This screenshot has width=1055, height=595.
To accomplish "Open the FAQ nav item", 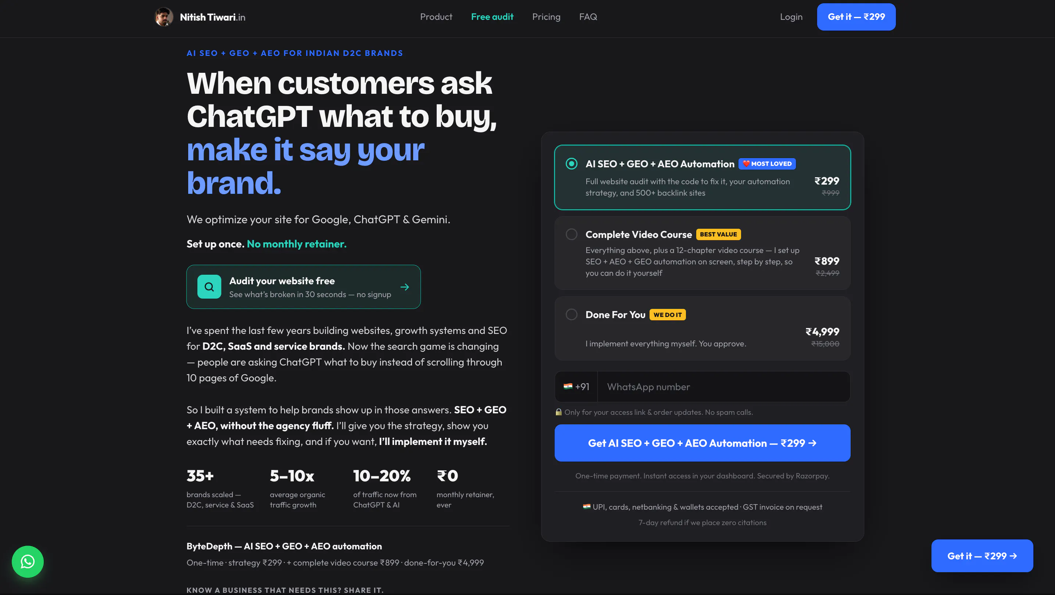I will click(x=588, y=17).
